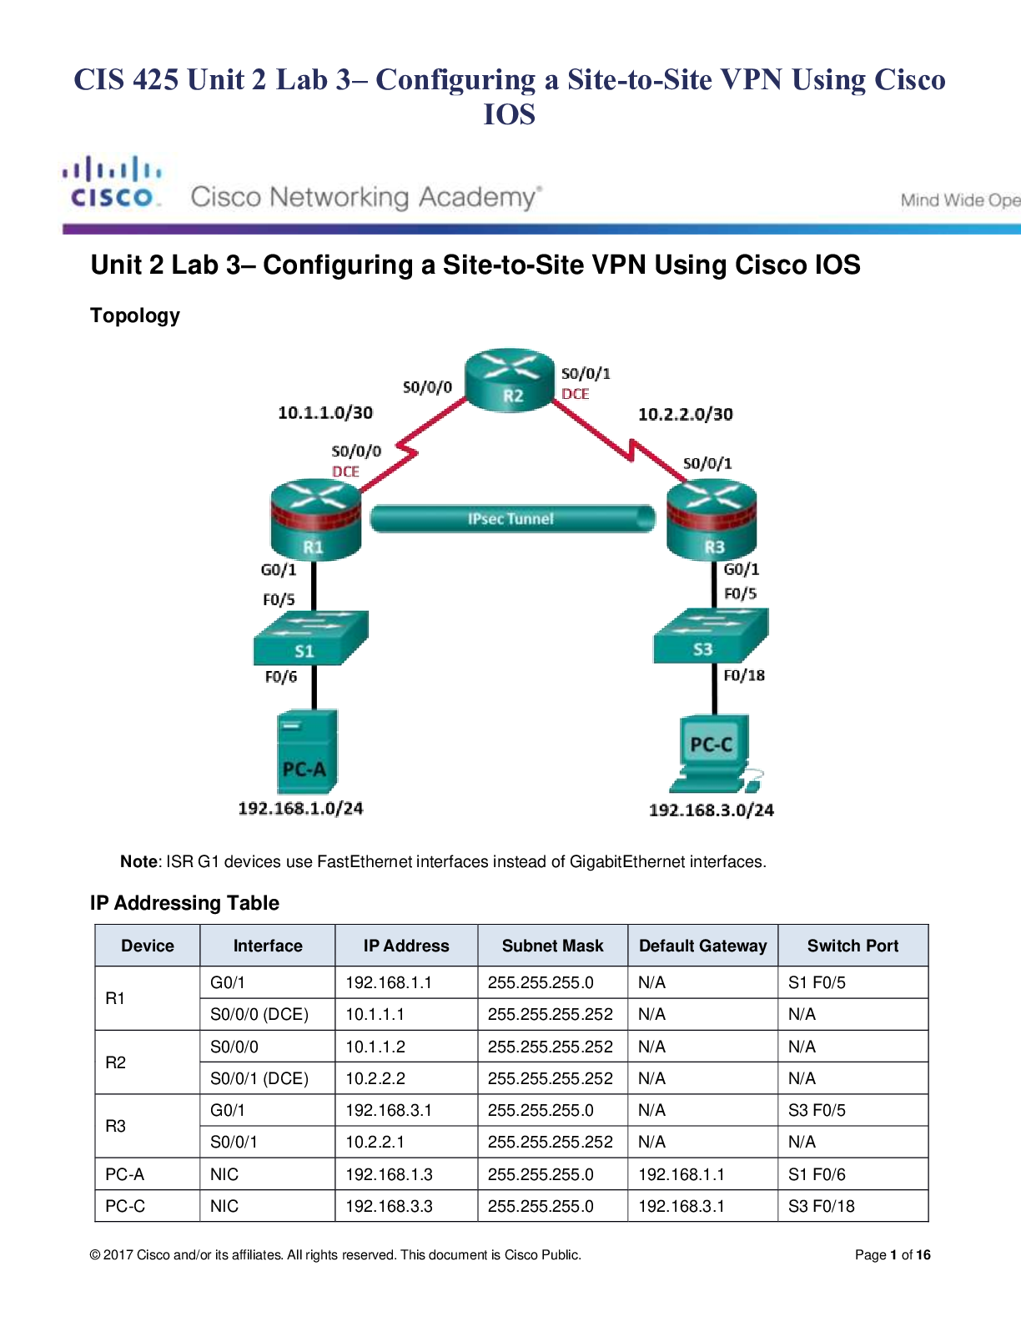Click the R1 router icon

(x=315, y=519)
